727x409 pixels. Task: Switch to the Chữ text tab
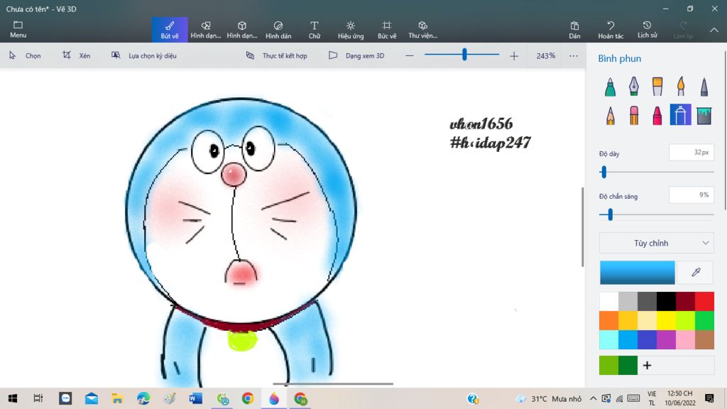(x=315, y=29)
